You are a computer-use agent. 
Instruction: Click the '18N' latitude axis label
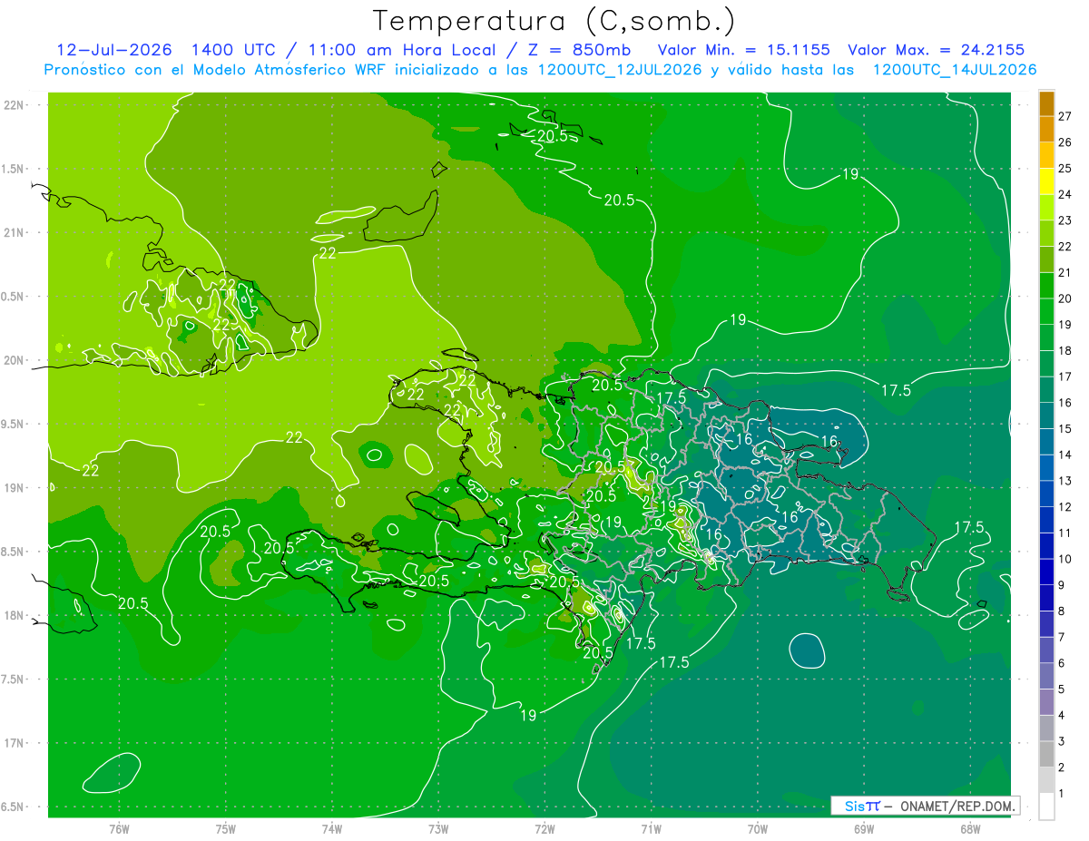click(13, 615)
